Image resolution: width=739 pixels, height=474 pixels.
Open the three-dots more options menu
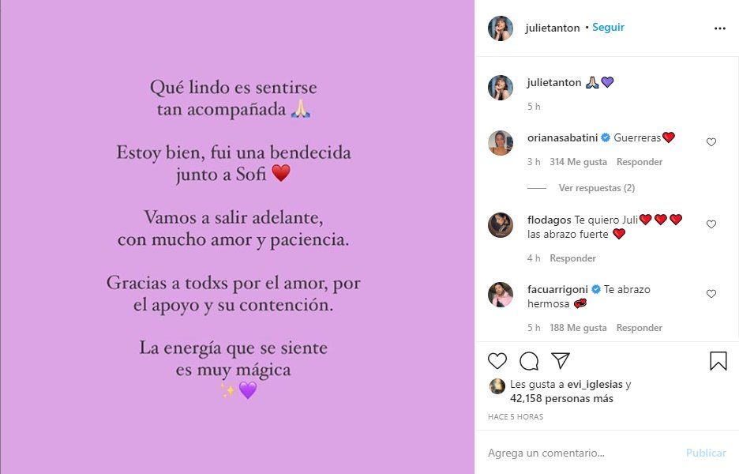720,28
